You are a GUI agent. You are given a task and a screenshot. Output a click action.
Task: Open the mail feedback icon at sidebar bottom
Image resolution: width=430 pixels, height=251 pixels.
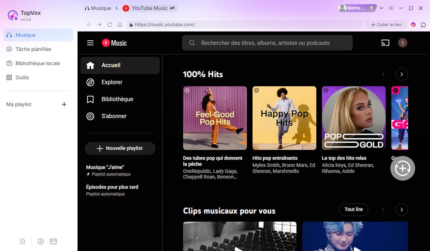(x=53, y=242)
